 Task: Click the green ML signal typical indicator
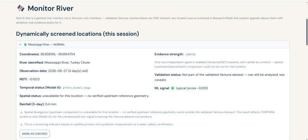pos(173,88)
